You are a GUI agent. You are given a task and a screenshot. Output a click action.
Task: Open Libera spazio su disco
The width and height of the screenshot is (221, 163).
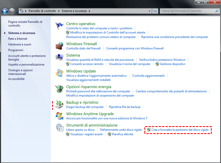(x=80, y=130)
